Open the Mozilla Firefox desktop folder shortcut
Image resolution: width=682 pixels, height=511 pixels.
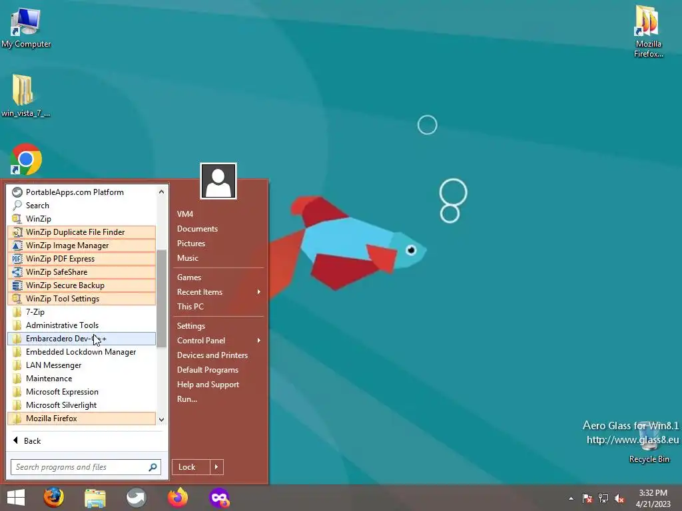click(x=648, y=31)
